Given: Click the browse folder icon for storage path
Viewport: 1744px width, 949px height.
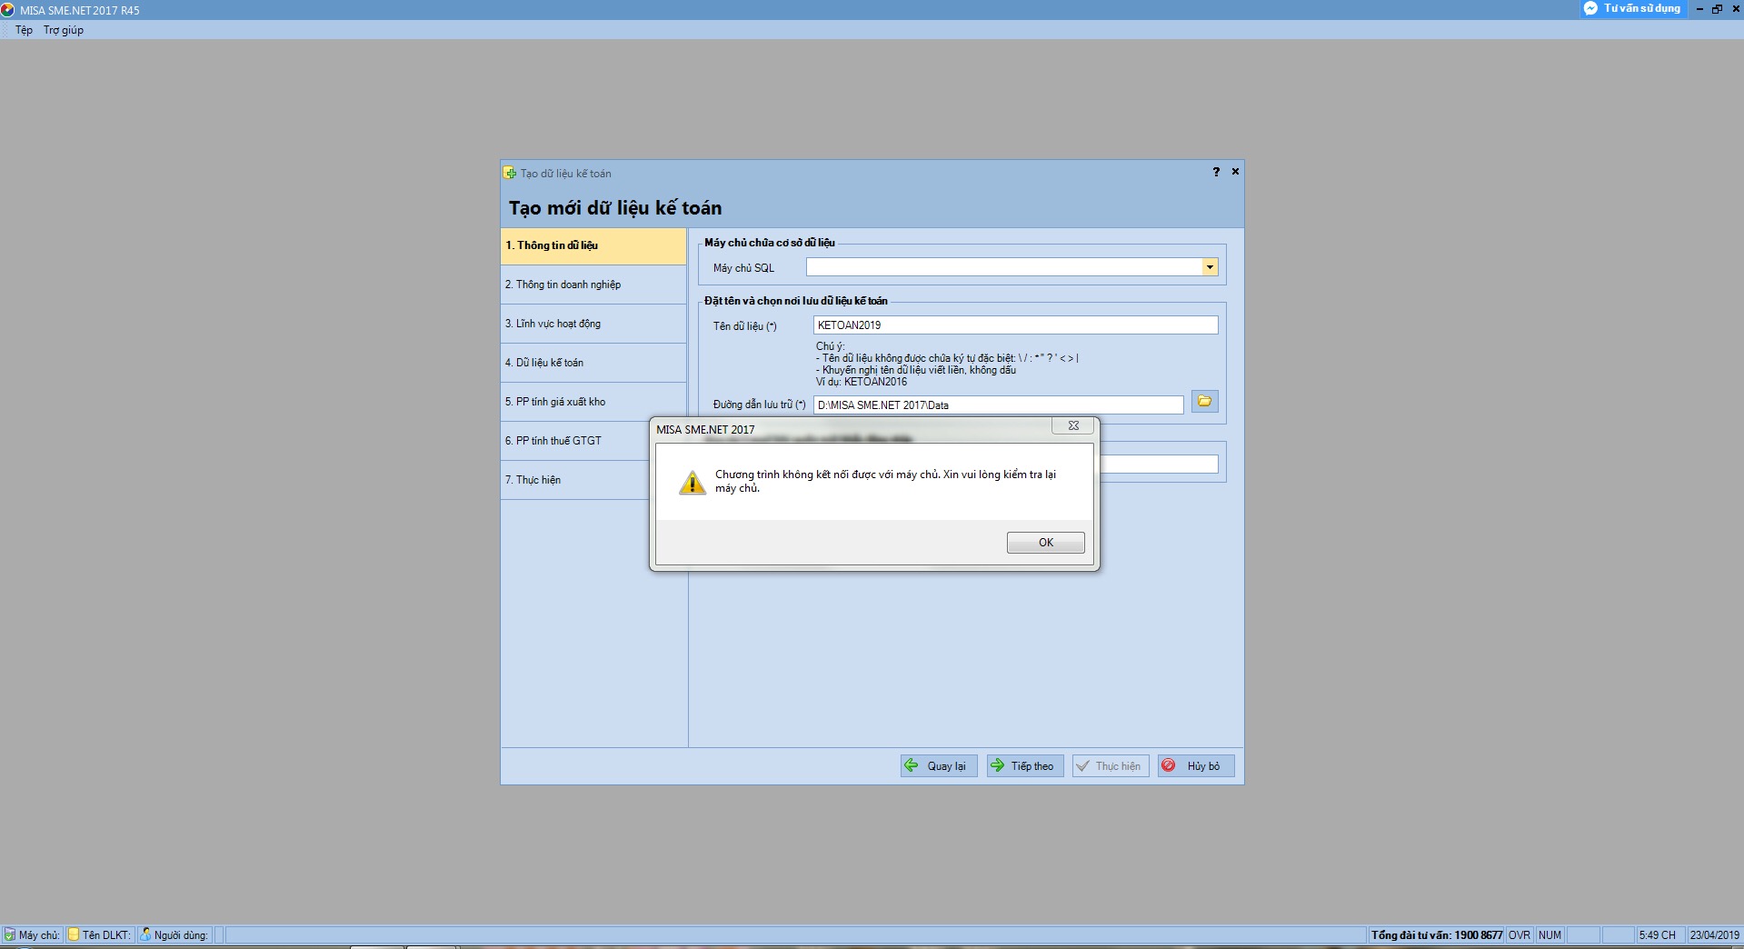Looking at the screenshot, I should pyautogui.click(x=1204, y=402).
